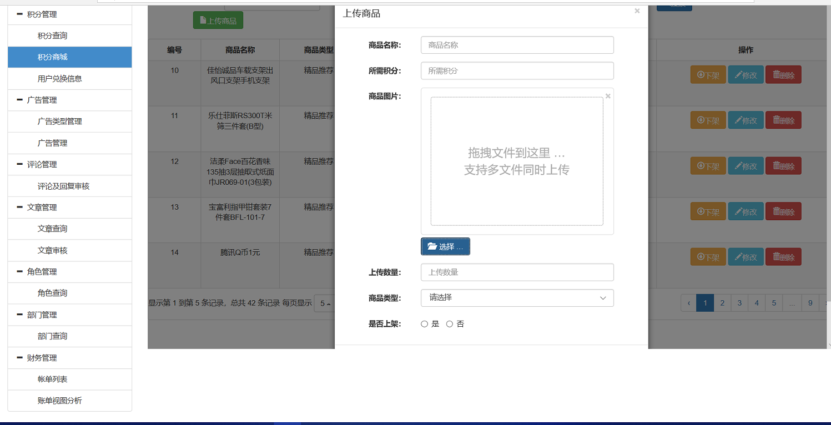The image size is (831, 425).
Task: Open the page size dropdown showing 5
Action: click(x=324, y=303)
